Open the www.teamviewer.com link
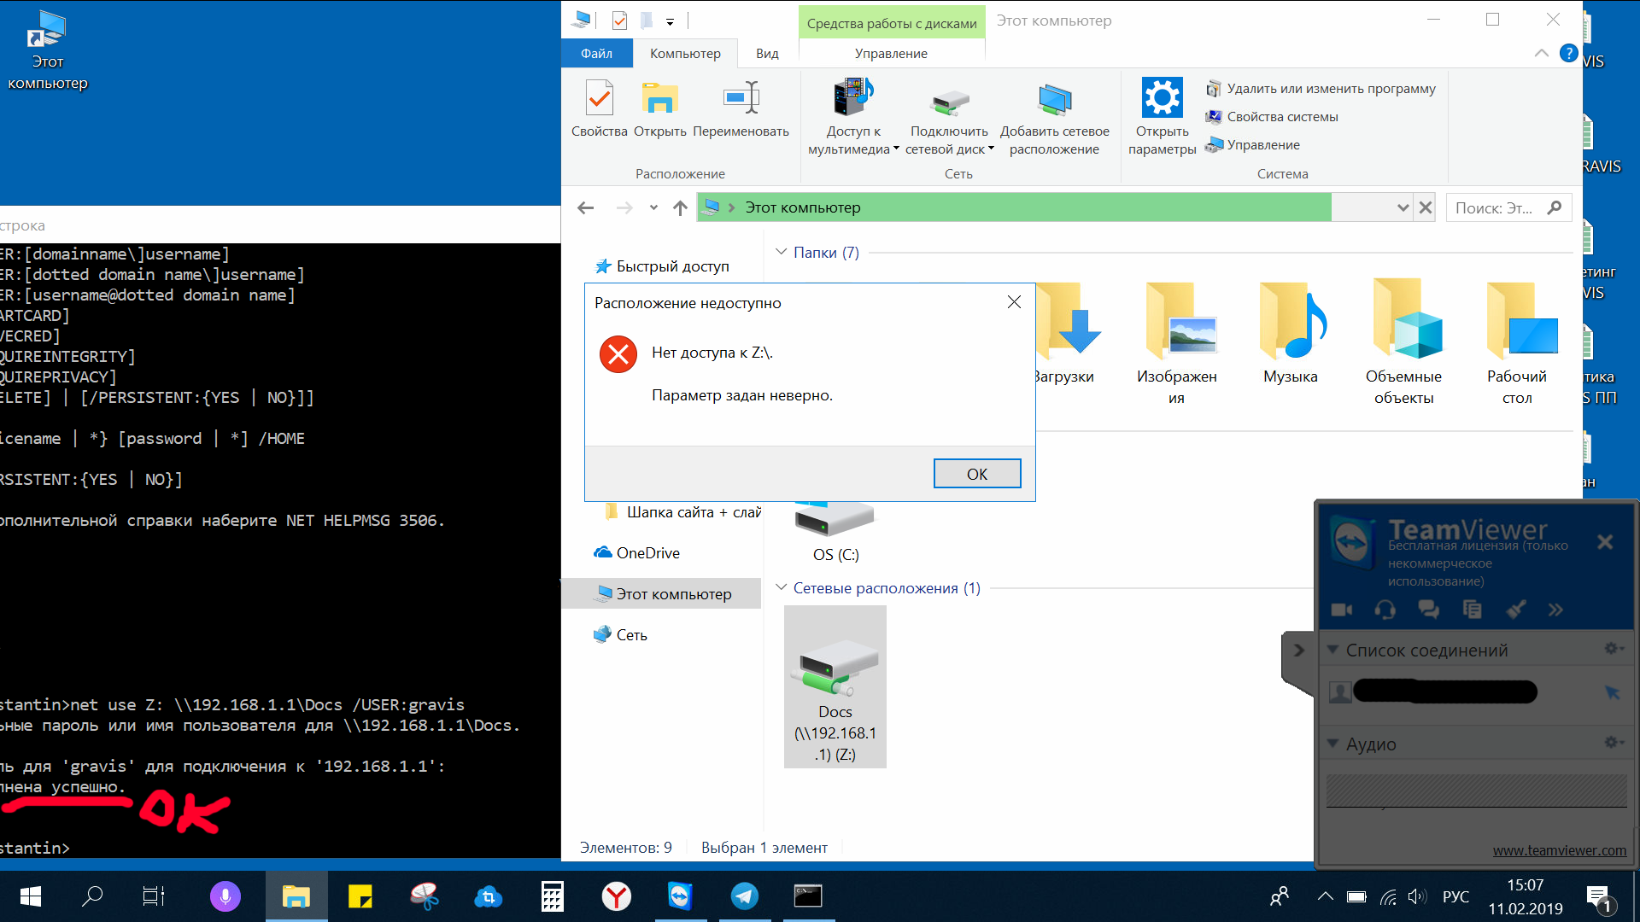The width and height of the screenshot is (1640, 922). pos(1559,850)
